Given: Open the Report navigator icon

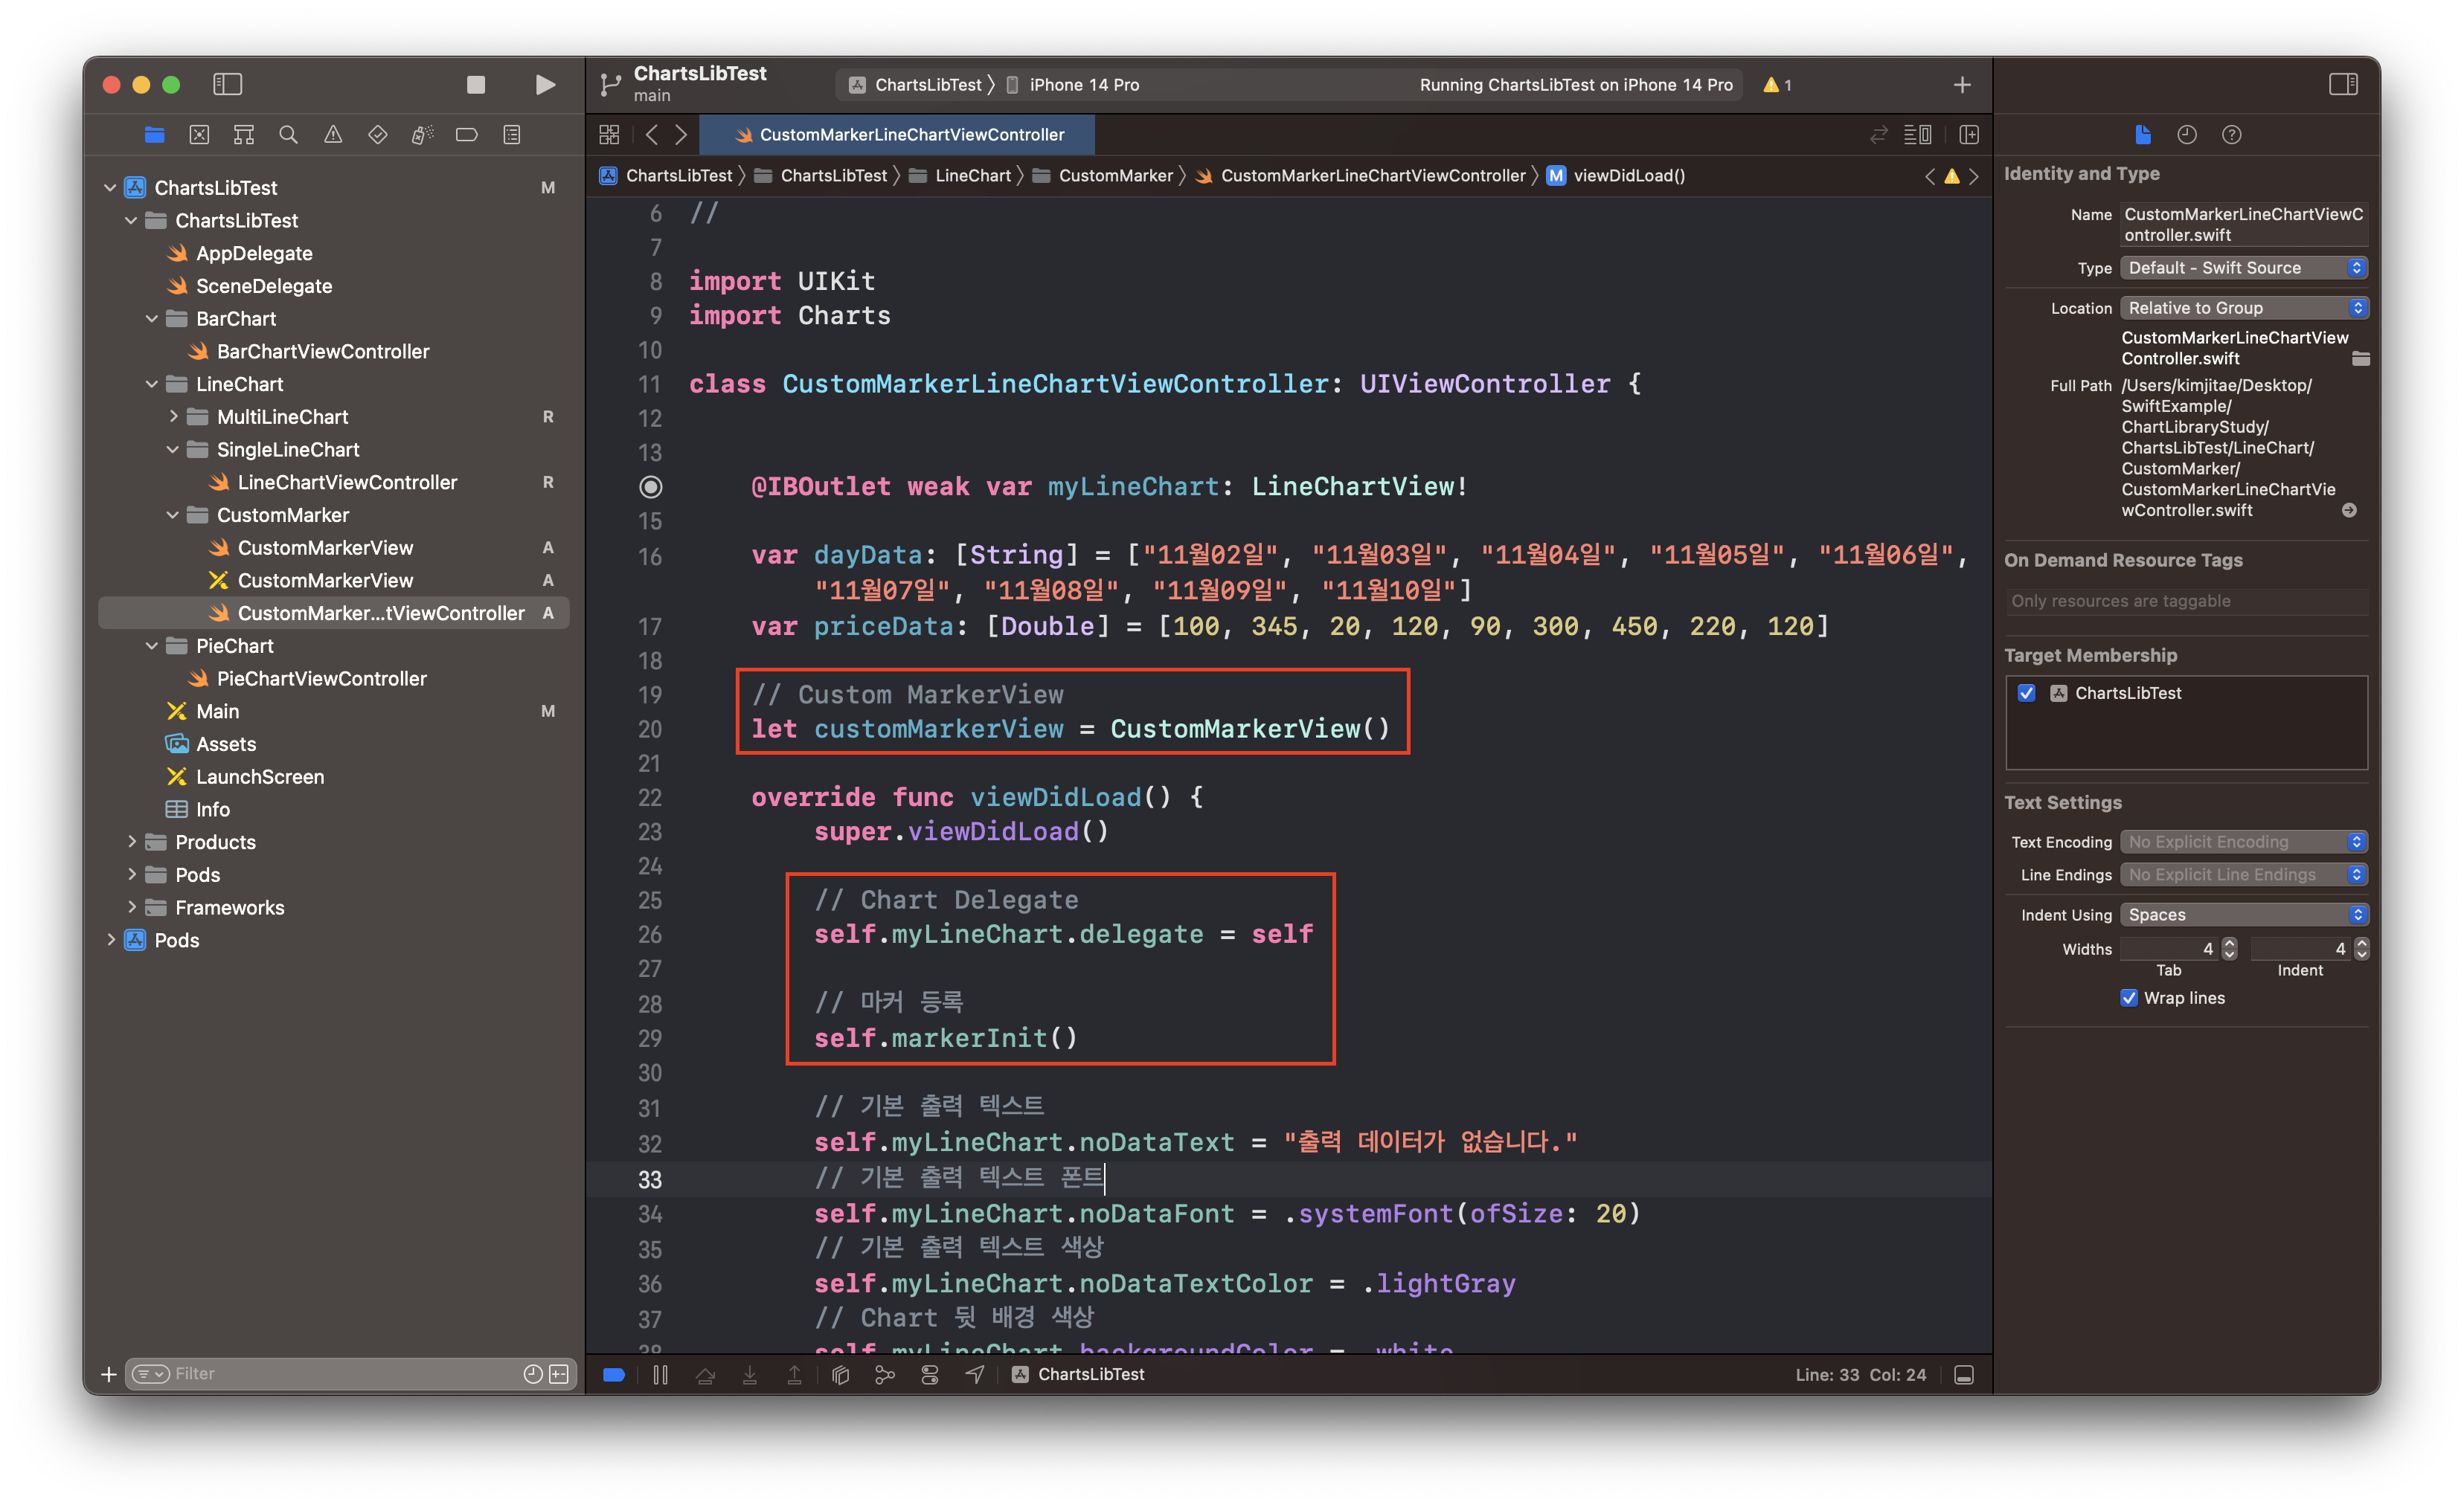Looking at the screenshot, I should (512, 135).
